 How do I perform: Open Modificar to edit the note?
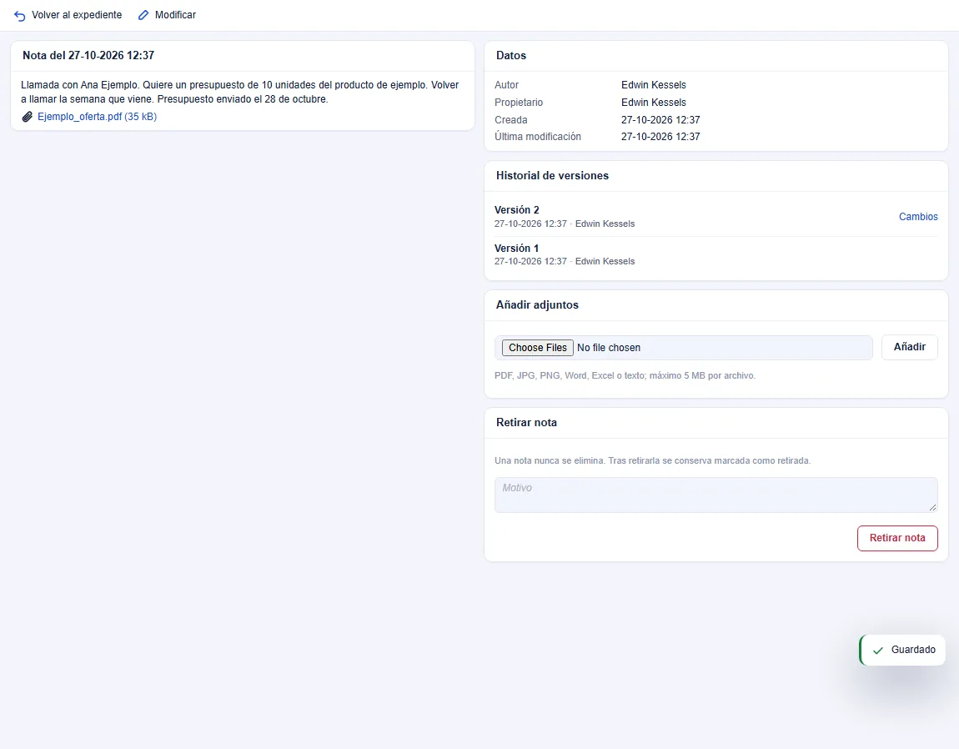tap(167, 15)
